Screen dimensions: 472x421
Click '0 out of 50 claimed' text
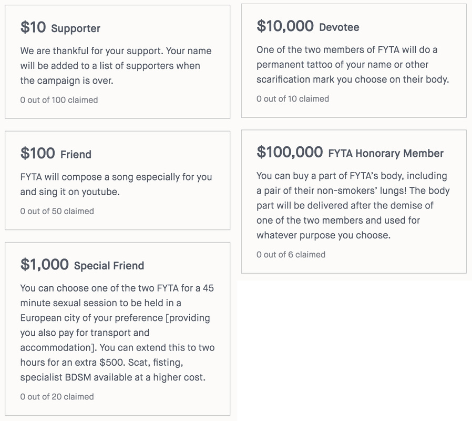57,211
